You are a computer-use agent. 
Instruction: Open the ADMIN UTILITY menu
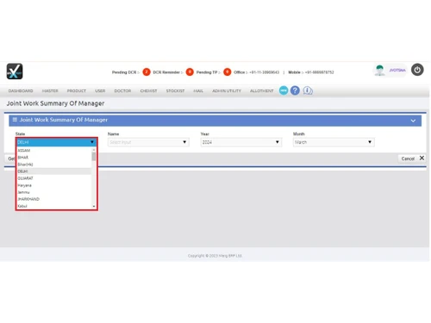coord(227,90)
